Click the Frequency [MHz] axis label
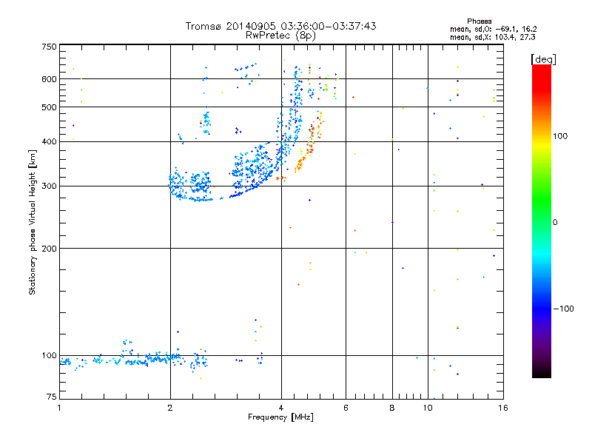Viewport: 592px width, 444px height. coord(280,418)
